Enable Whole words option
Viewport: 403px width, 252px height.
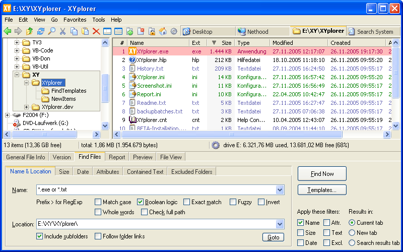98,212
